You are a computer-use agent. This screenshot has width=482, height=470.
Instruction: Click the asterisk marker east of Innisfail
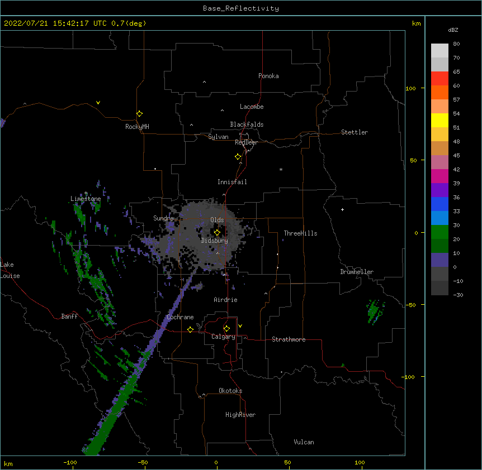click(281, 169)
